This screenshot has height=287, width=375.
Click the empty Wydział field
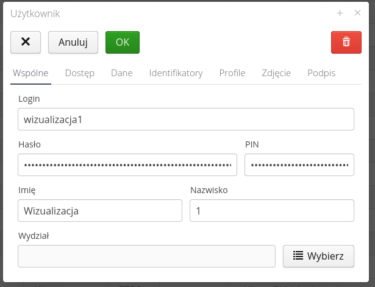point(146,256)
